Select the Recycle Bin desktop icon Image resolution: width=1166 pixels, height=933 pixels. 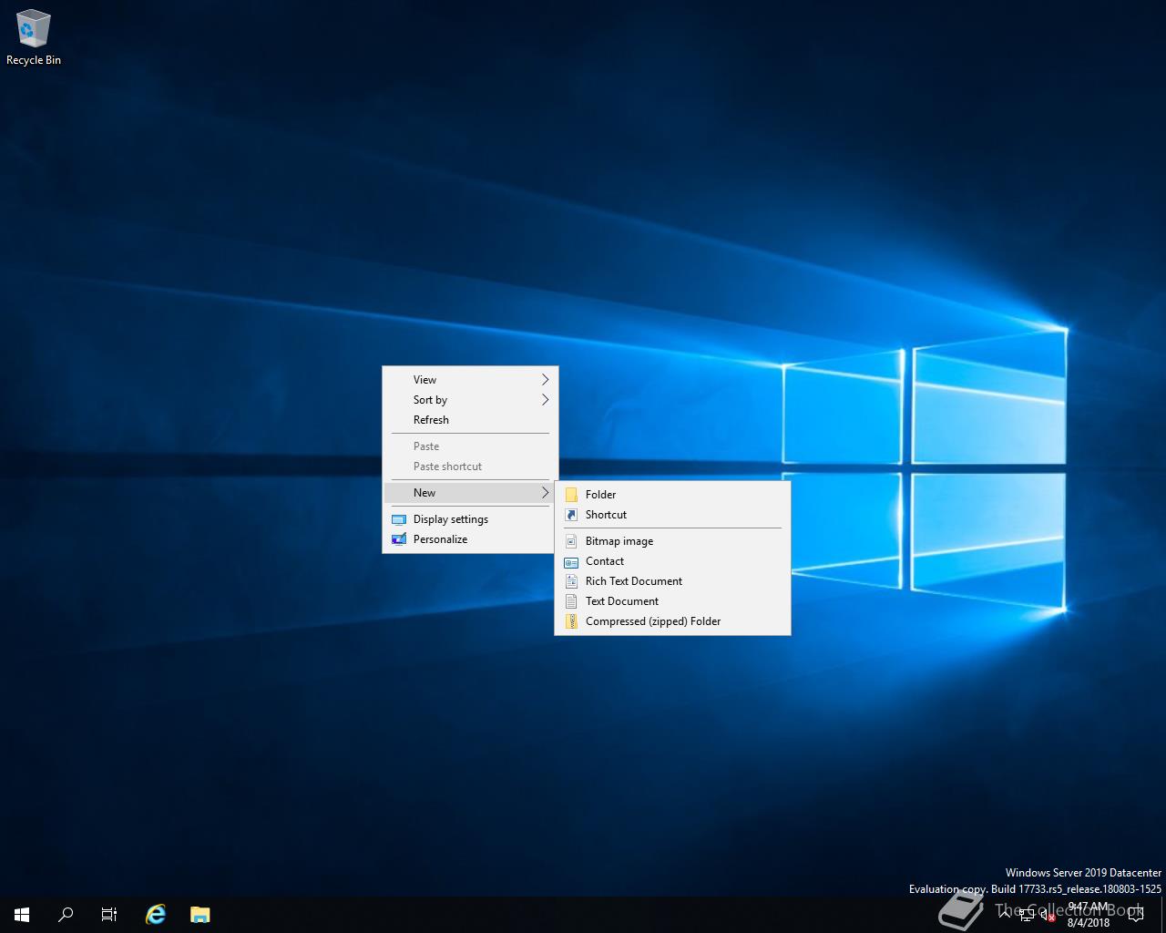click(33, 37)
